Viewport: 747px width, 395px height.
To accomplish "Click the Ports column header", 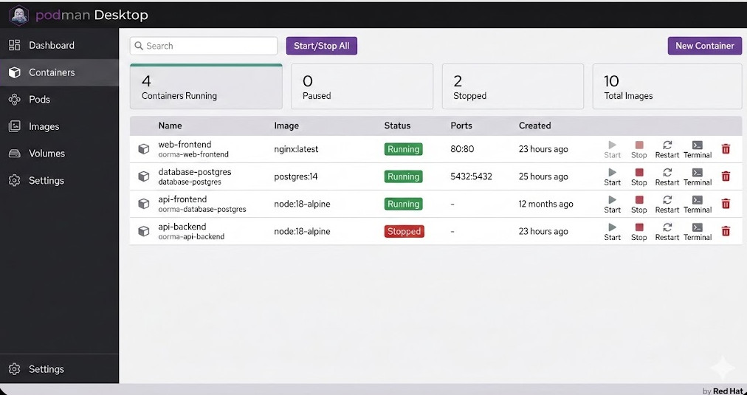I will (461, 126).
